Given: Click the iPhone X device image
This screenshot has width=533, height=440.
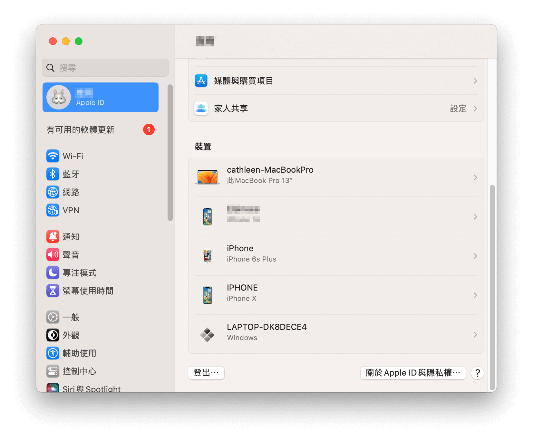Looking at the screenshot, I should [x=208, y=295].
